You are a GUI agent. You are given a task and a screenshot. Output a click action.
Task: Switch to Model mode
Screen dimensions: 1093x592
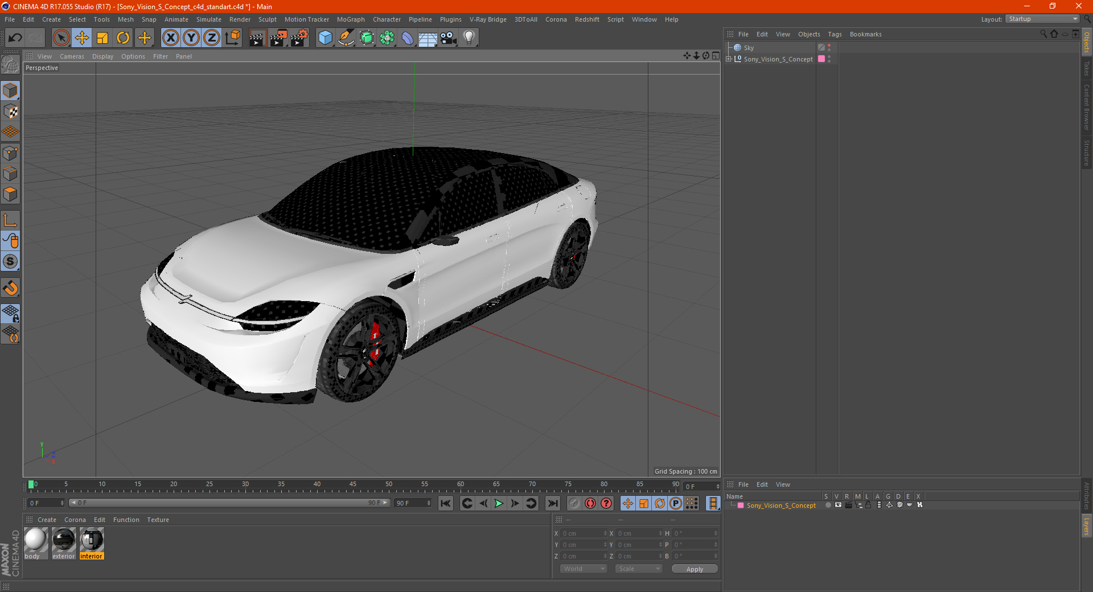click(10, 91)
